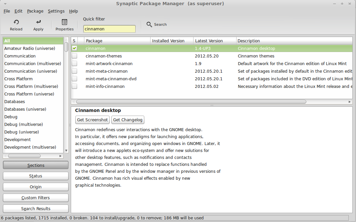Sort by the S status column header

click(74, 41)
